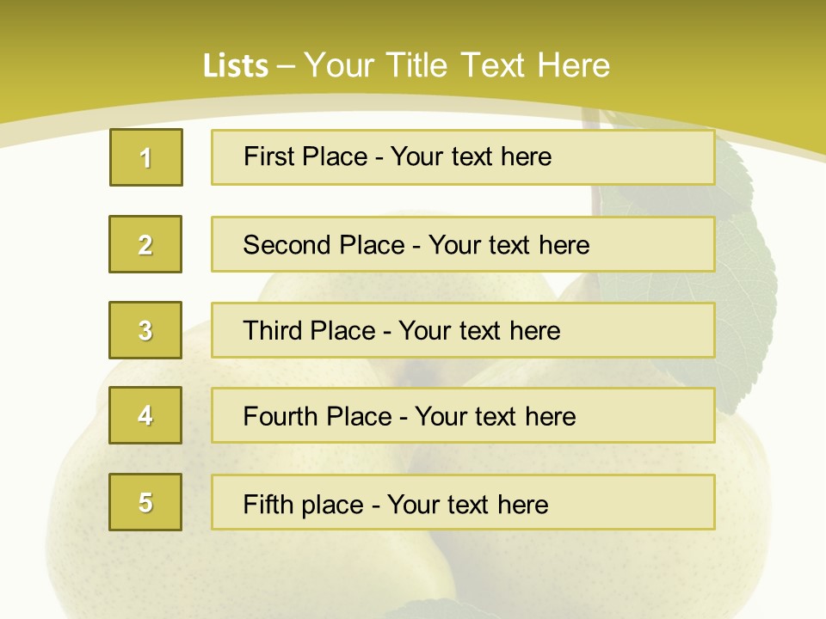Click the olive header band beside the title
Image resolution: width=826 pixels, height=619 pixels.
tap(712, 58)
